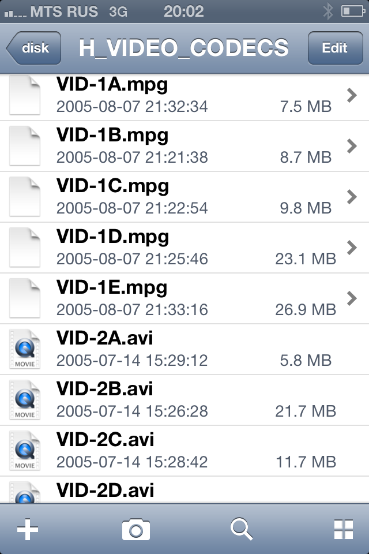This screenshot has height=554, width=369.
Task: Expand details chevron for VID-1A.mpg
Action: pos(352,95)
